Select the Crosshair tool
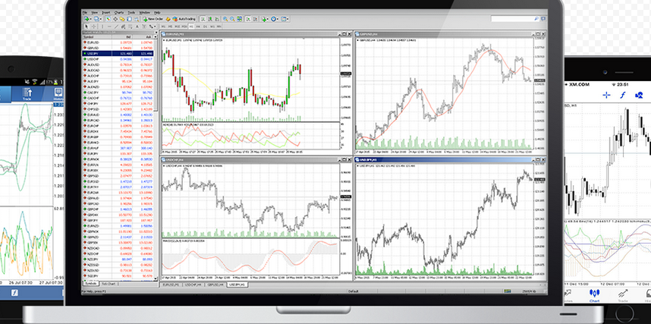Screen dimensions: 651x324 point(94,26)
